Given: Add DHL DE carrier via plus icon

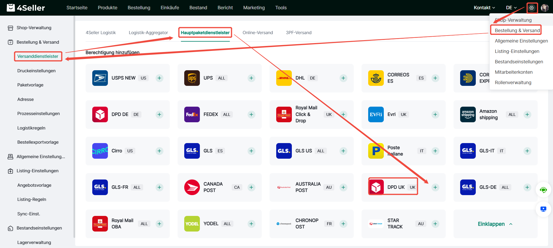Looking at the screenshot, I should point(343,78).
